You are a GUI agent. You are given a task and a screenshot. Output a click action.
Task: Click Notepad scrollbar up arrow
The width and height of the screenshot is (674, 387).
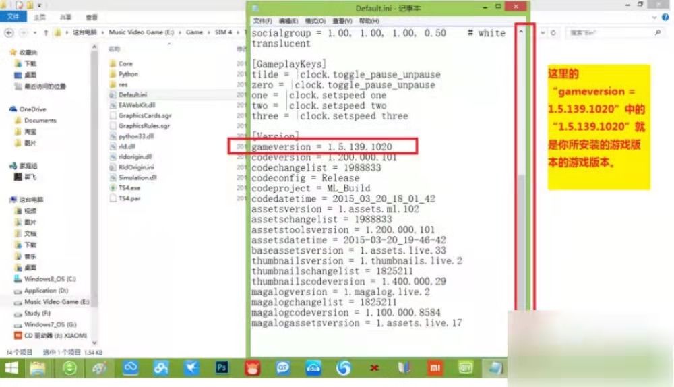[x=521, y=32]
